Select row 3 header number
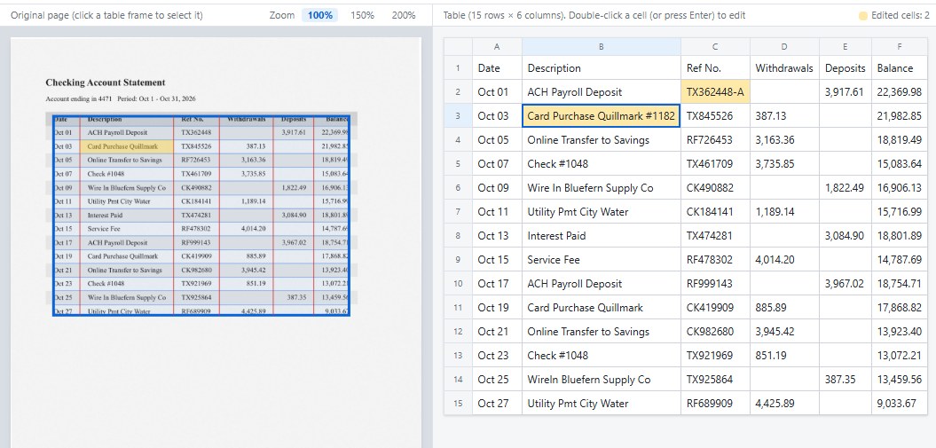This screenshot has height=448, width=936. point(458,115)
